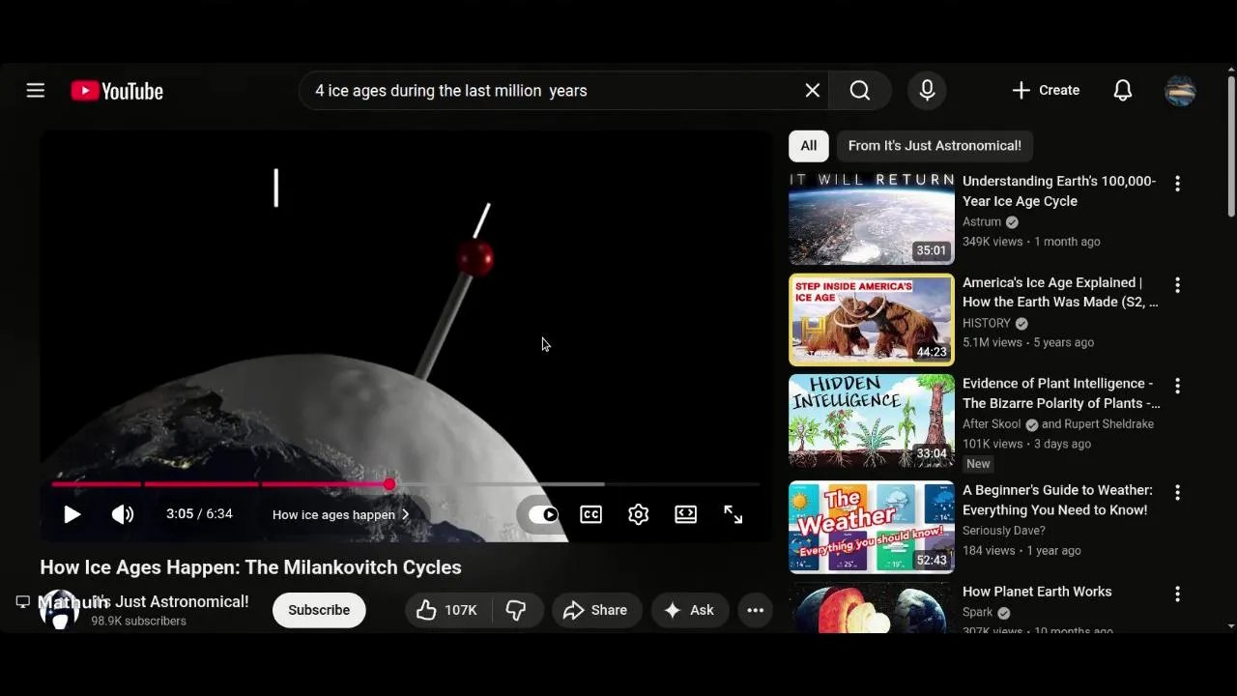Open 'The Weather' video thumbnail
This screenshot has height=696, width=1237.
tap(872, 528)
